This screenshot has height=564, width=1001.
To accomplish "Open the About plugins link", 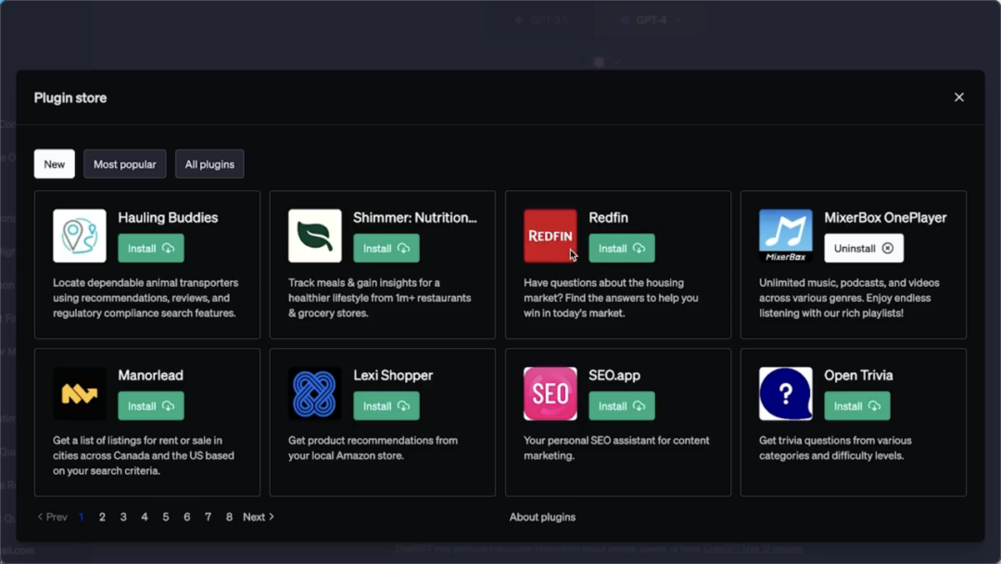I will click(542, 517).
